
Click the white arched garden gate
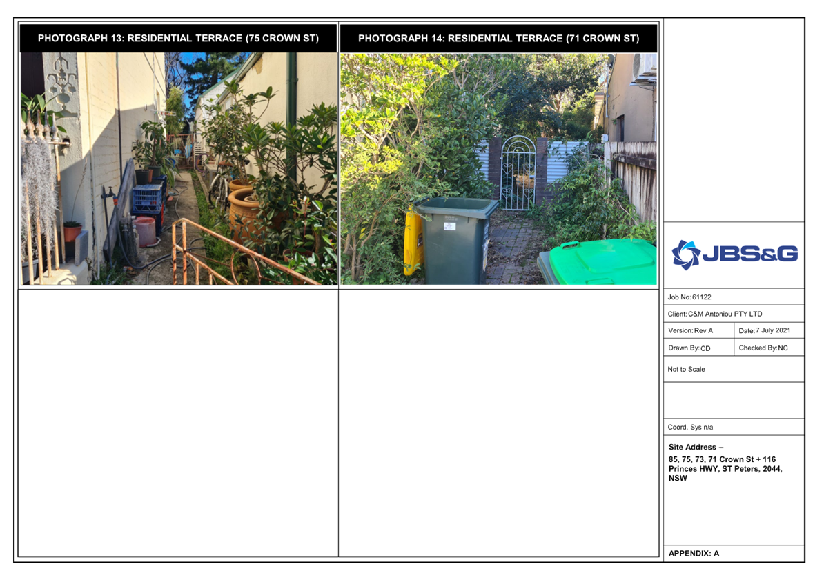(518, 172)
